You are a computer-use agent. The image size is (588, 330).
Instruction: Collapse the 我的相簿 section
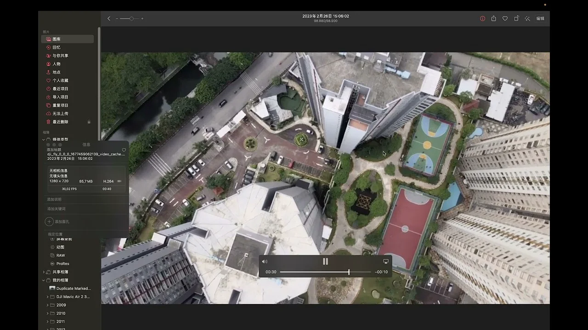tap(44, 280)
